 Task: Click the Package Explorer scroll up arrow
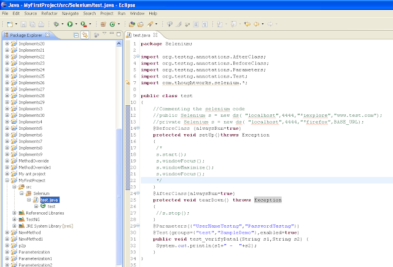pyautogui.click(x=119, y=44)
